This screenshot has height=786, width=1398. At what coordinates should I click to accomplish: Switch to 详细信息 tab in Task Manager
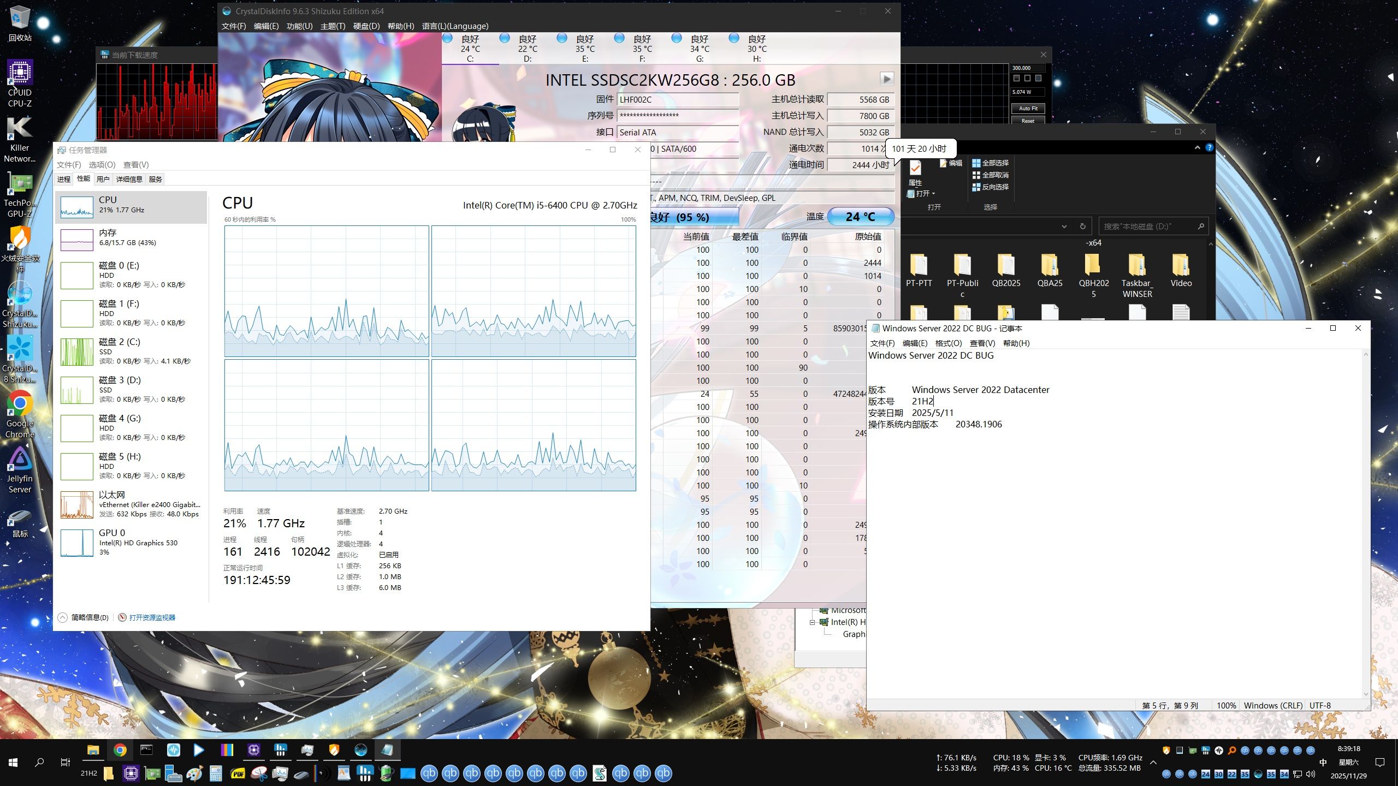pyautogui.click(x=129, y=179)
